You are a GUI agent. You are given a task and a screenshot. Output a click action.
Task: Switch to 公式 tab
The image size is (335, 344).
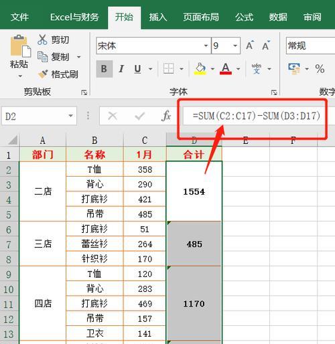244,17
